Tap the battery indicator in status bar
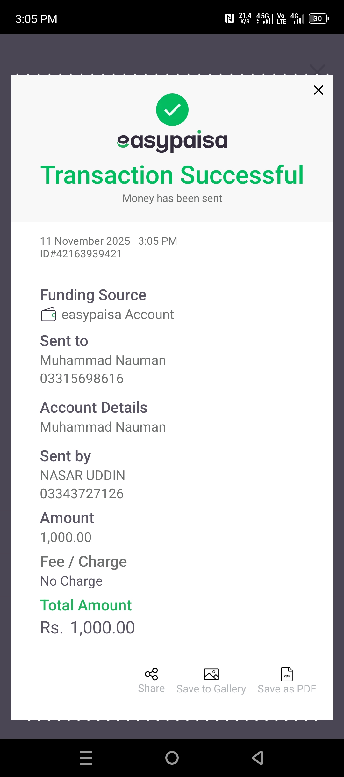 coord(319,18)
